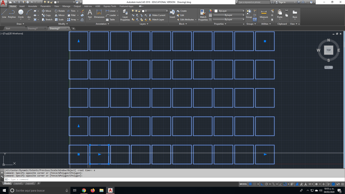Toggle grid display in the status bar
345x194 pixels.
[250, 184]
